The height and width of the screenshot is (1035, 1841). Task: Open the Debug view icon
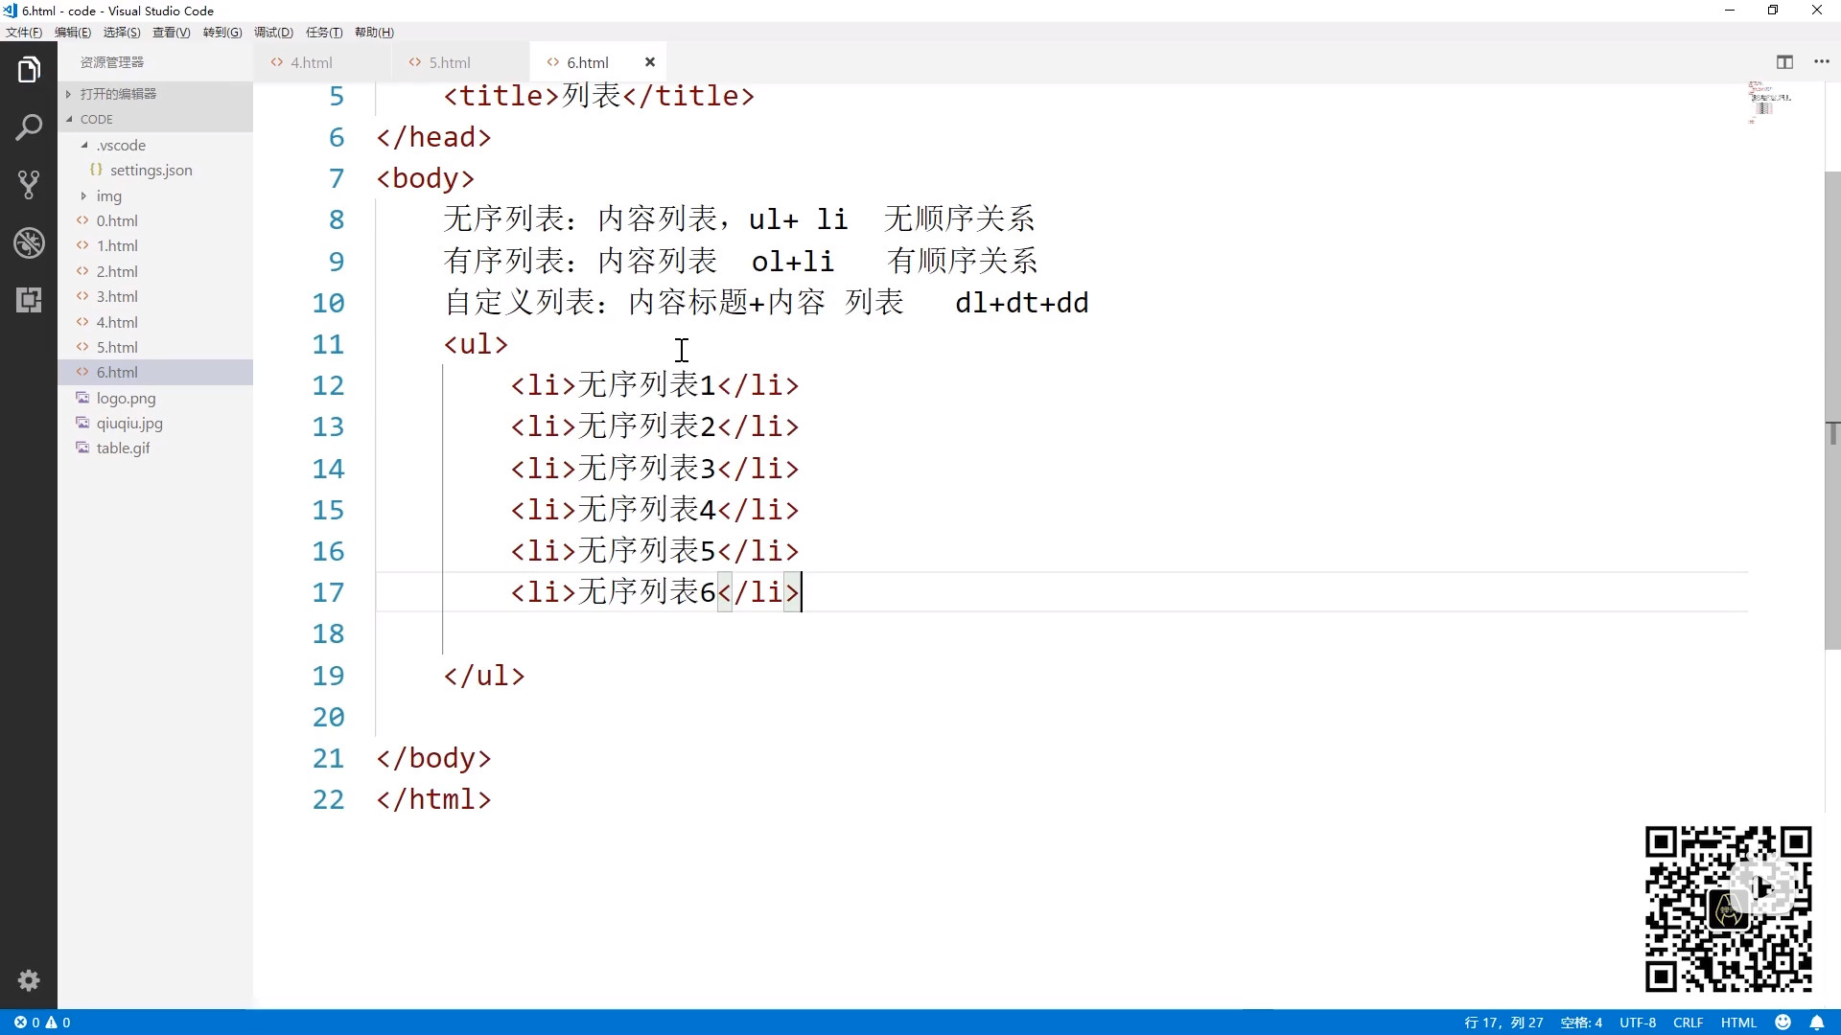tap(29, 242)
